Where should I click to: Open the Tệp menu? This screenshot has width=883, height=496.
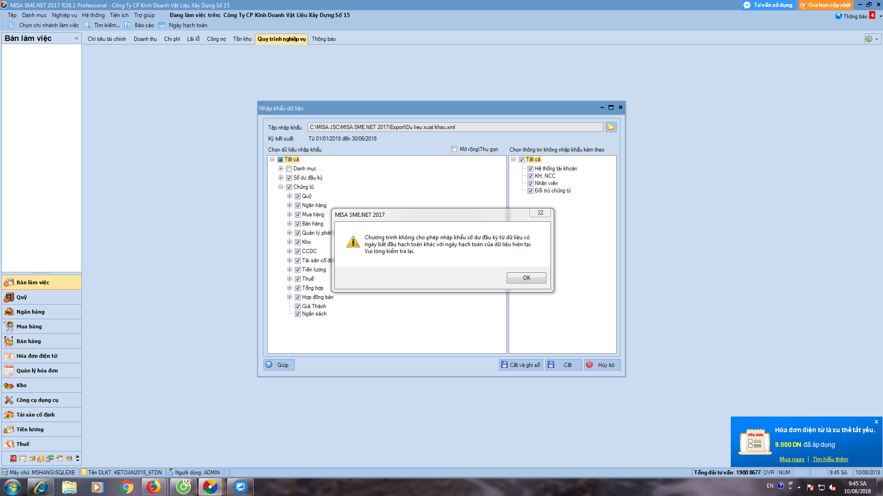point(12,15)
